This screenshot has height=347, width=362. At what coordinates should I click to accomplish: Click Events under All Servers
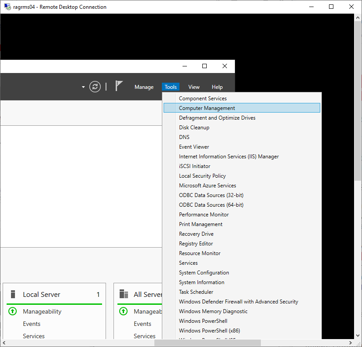(x=143, y=324)
